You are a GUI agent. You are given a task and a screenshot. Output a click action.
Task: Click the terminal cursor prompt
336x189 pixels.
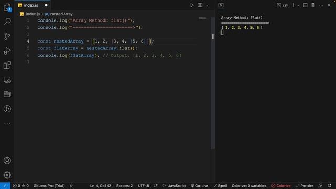(x=222, y=33)
